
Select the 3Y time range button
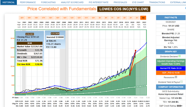(137, 18)
